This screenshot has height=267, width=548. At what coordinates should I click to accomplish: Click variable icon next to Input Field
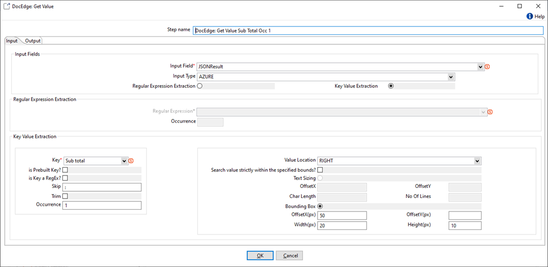click(x=487, y=67)
